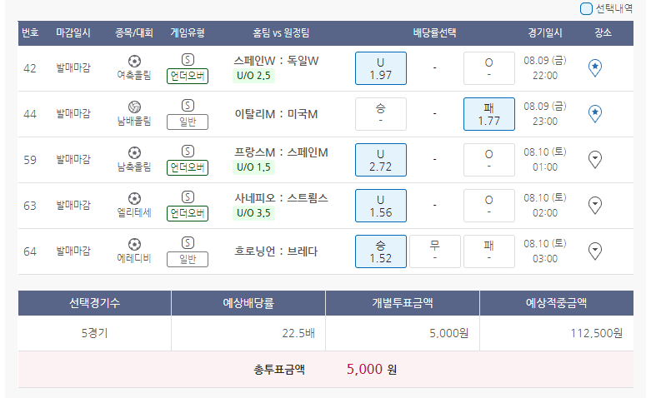Viewport: 661px width, 398px height.
Task: Expand the venue pin for match 59
Action: (x=595, y=159)
